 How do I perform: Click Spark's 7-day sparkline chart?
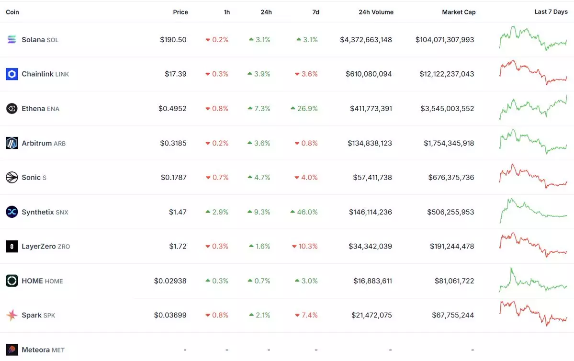(533, 314)
